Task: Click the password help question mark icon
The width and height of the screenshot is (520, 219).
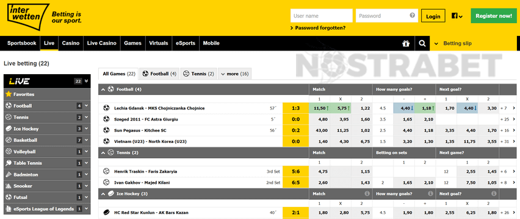Action: point(412,15)
